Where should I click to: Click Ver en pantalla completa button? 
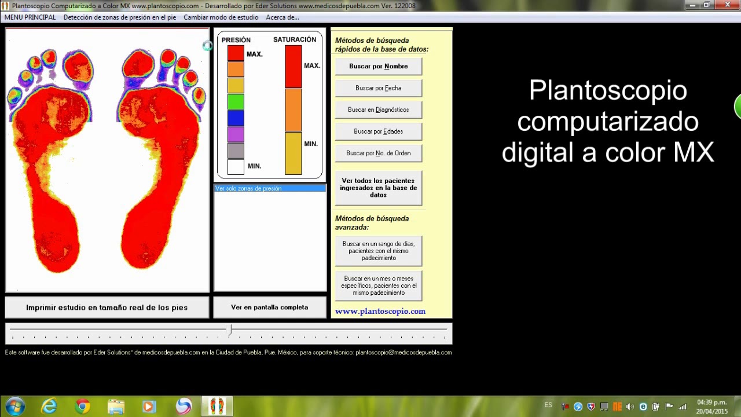point(270,308)
